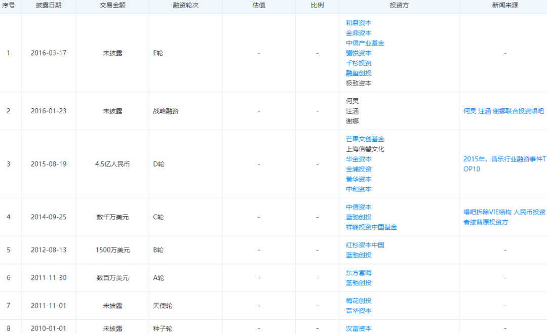This screenshot has height=334, width=547.
Task: Select the date 2014-09-25
Action: [x=49, y=217]
